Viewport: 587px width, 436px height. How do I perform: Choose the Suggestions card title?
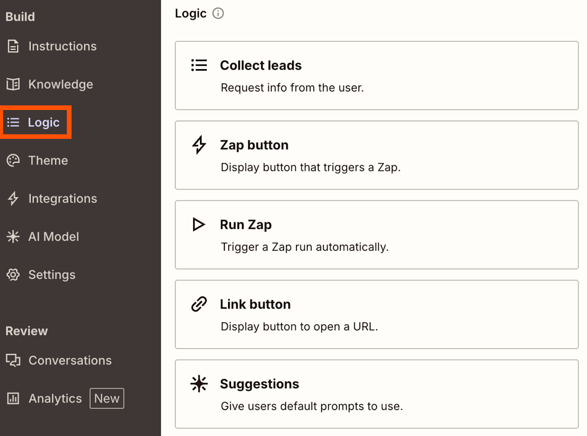[x=260, y=384]
